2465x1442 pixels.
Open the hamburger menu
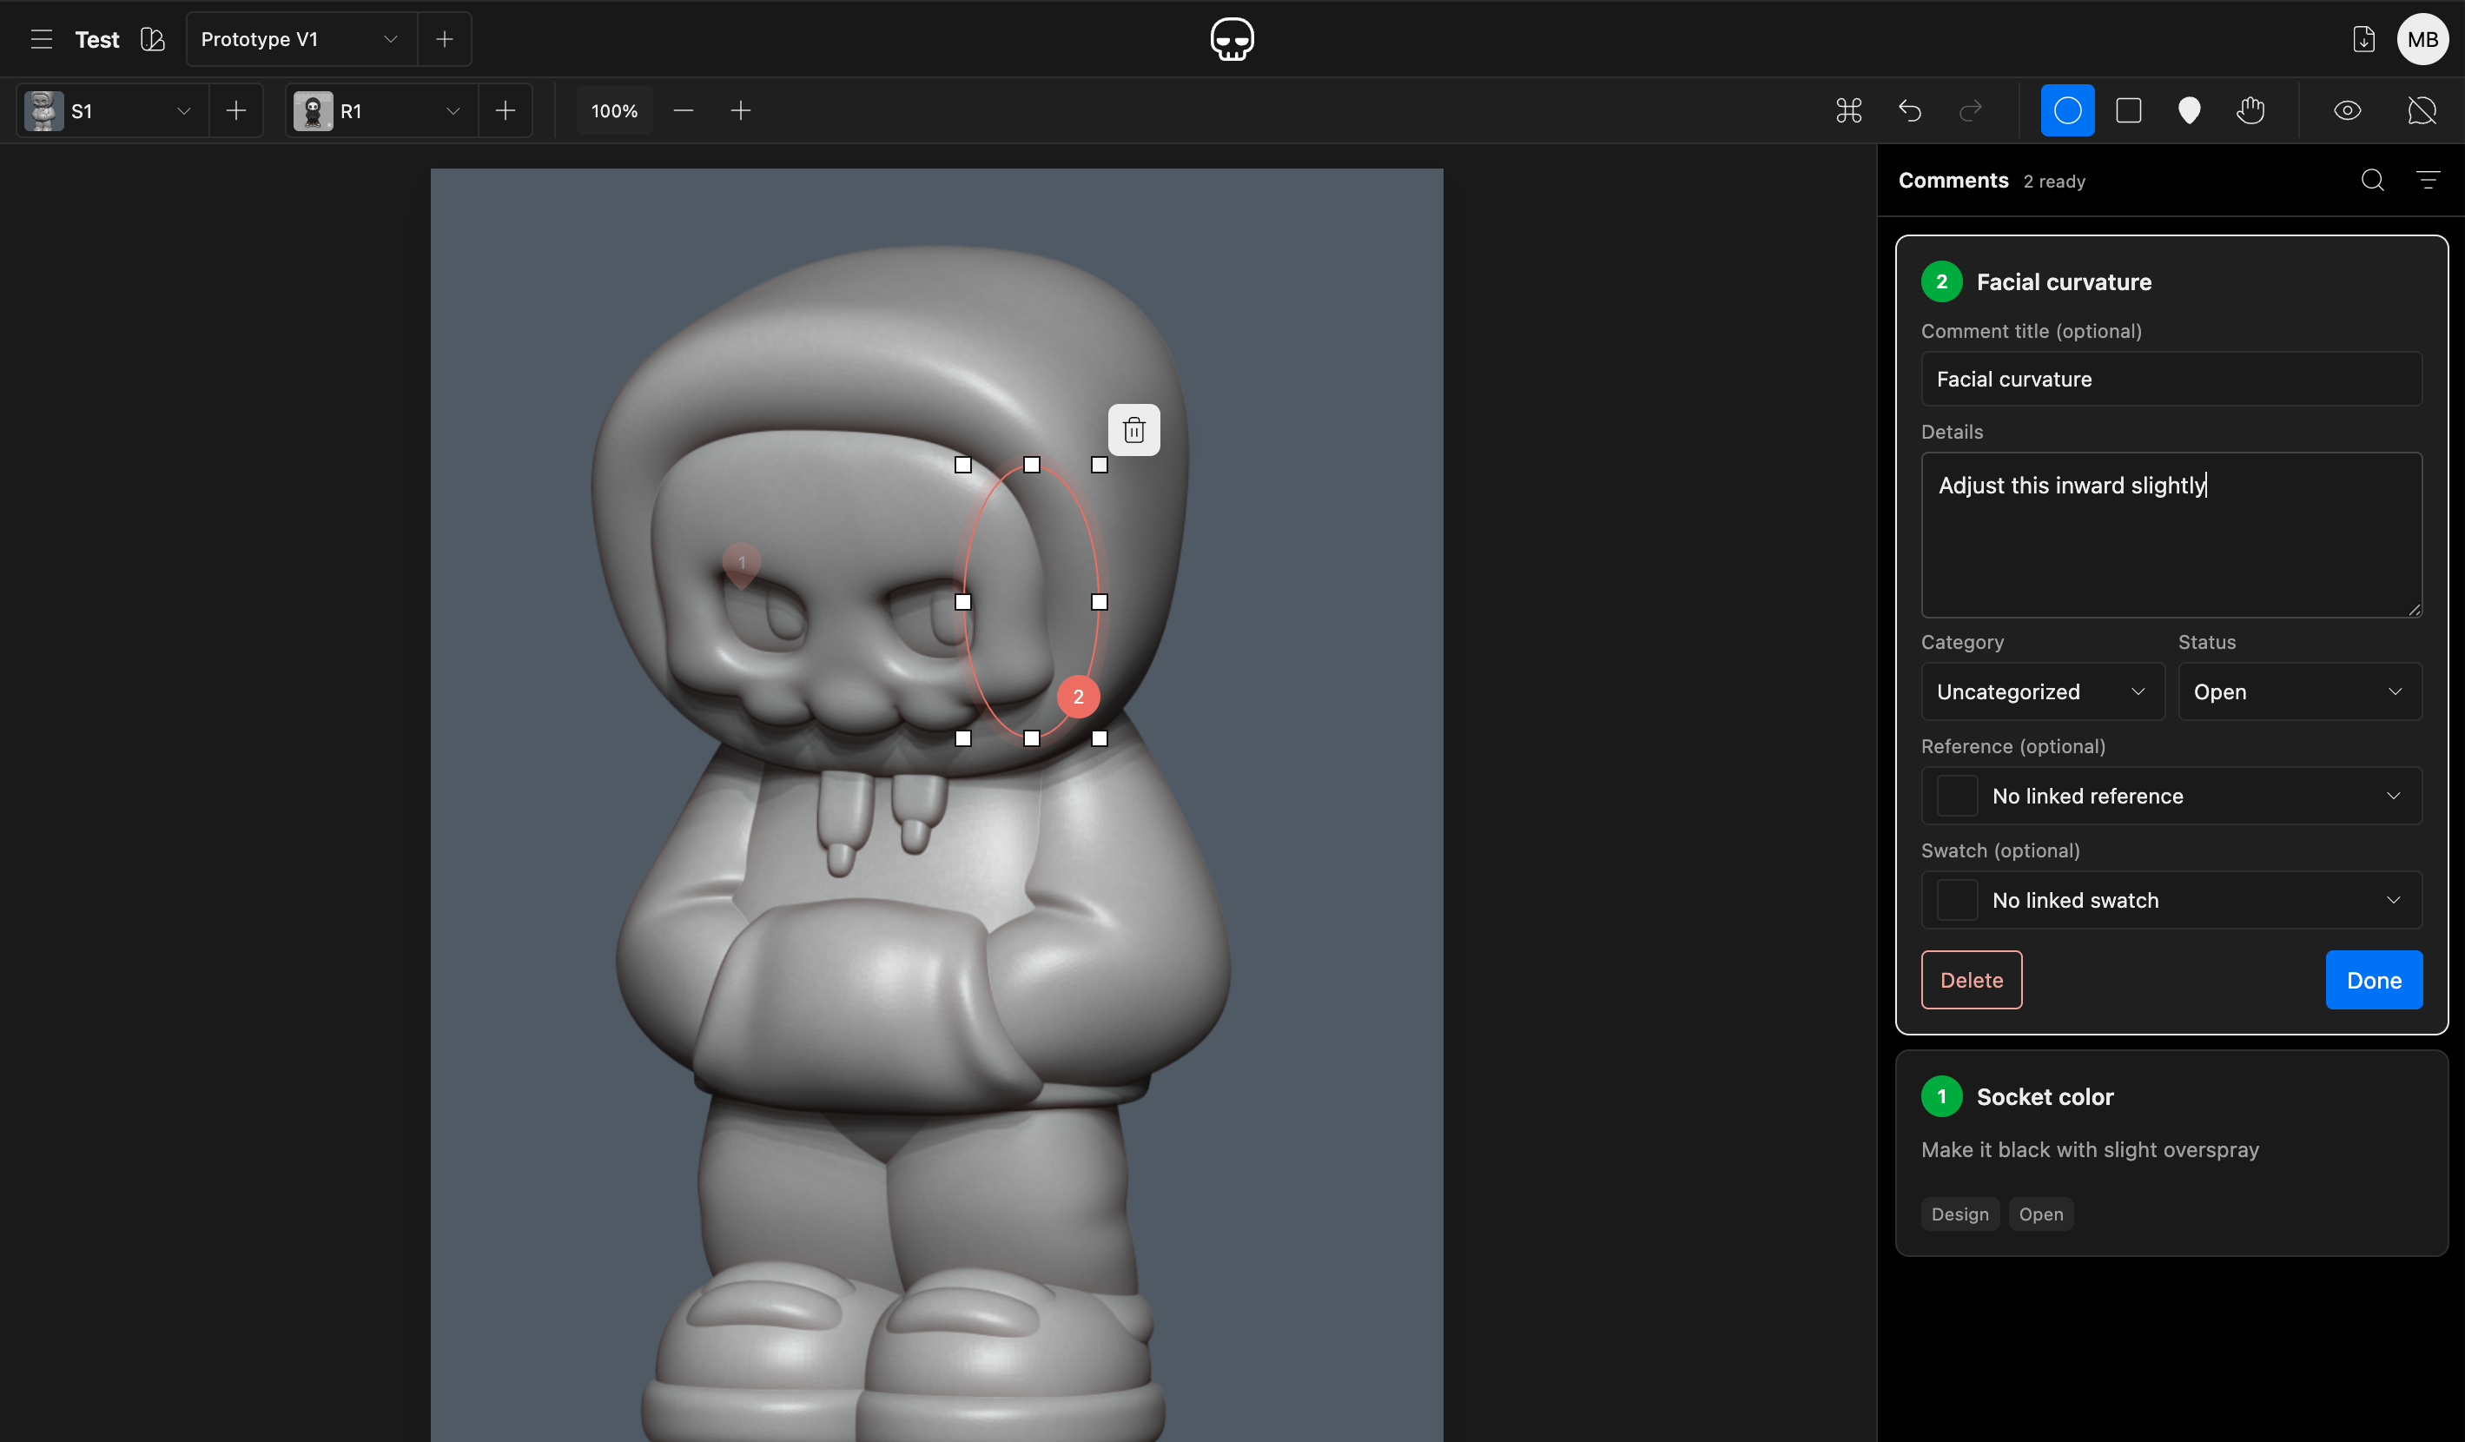[41, 39]
